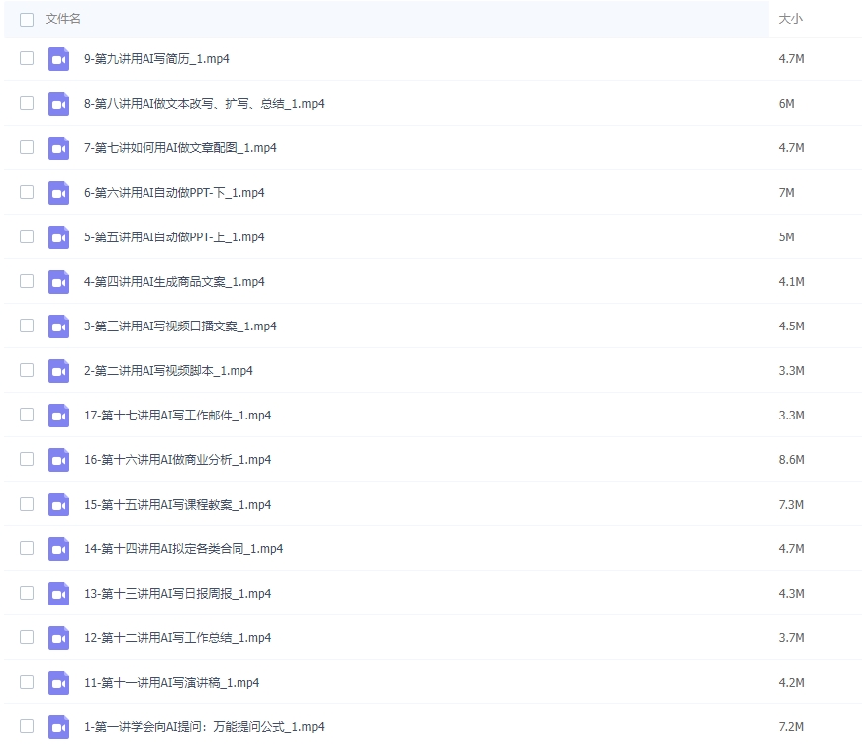
Task: Click the 文件名 column header
Action: (x=60, y=18)
